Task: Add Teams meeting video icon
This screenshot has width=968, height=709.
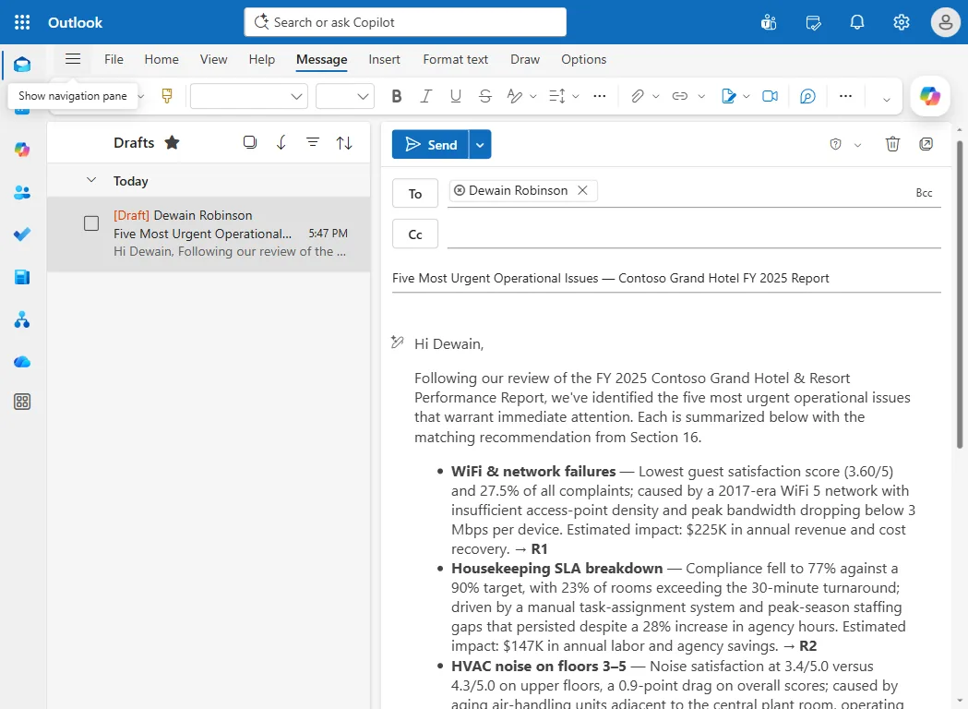Action: click(770, 96)
